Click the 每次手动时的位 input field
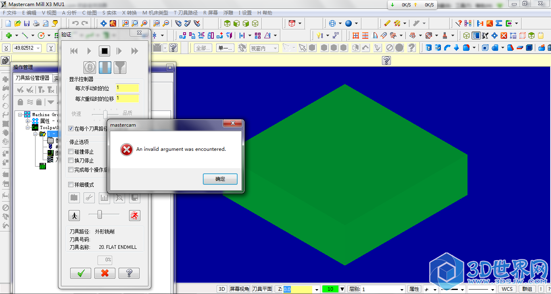The width and height of the screenshot is (551, 294). pos(127,88)
